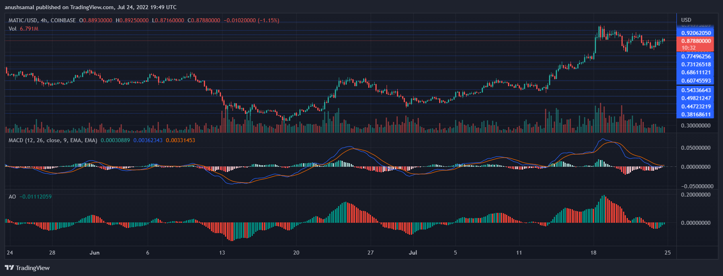Click the published on TradingView.com header text
This screenshot has height=276, width=723.
click(90, 7)
